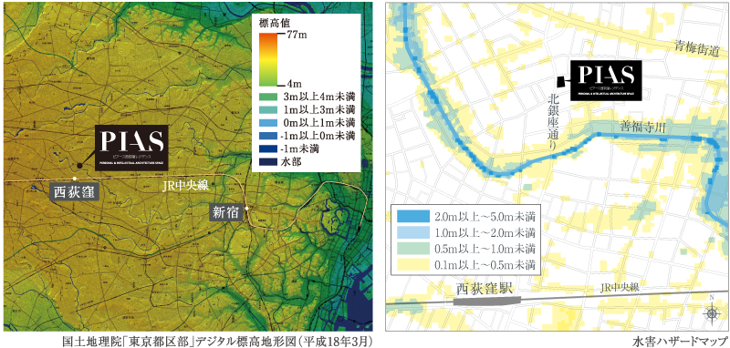Click the -1m以上0m未満 color swatch
The width and height of the screenshot is (730, 348).
click(267, 136)
